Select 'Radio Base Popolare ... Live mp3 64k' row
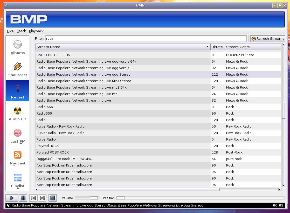Viewport: 290px width, 213px height. coord(158,87)
